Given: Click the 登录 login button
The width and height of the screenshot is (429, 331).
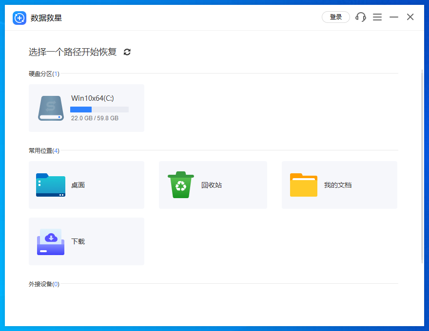Looking at the screenshot, I should click(x=336, y=17).
